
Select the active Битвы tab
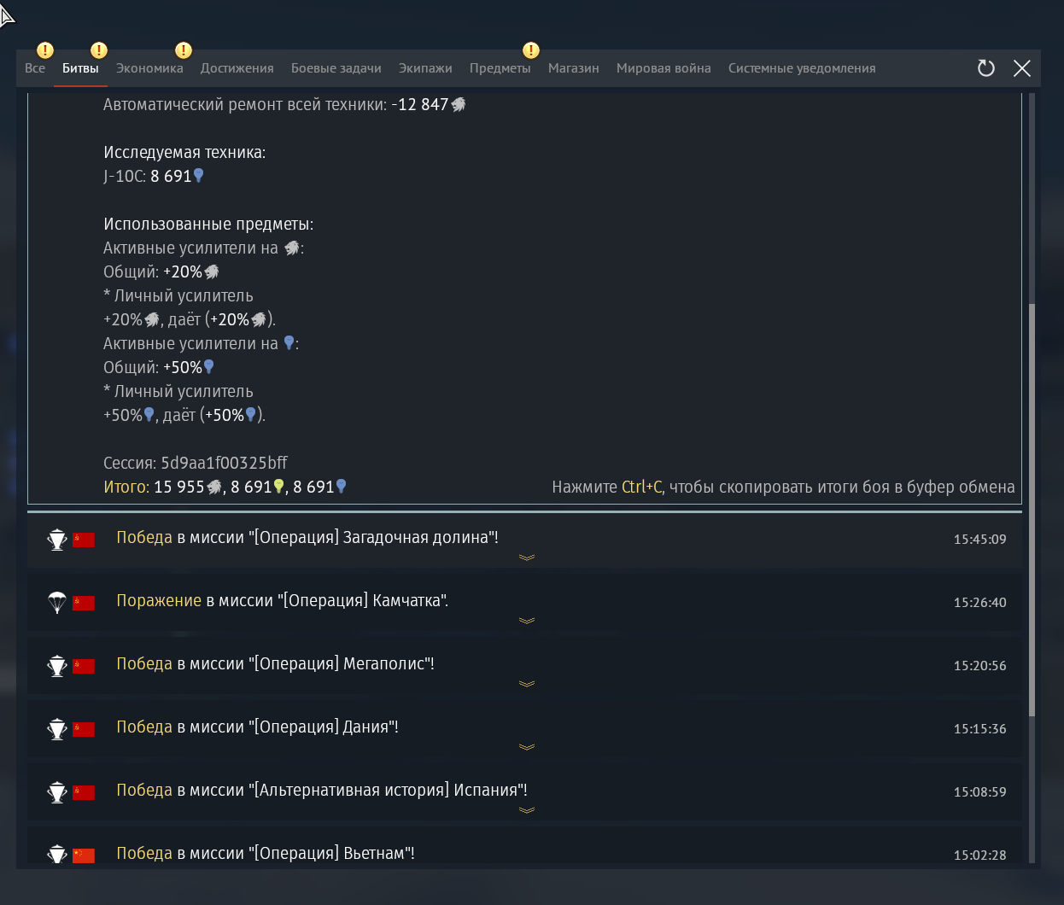coord(80,68)
